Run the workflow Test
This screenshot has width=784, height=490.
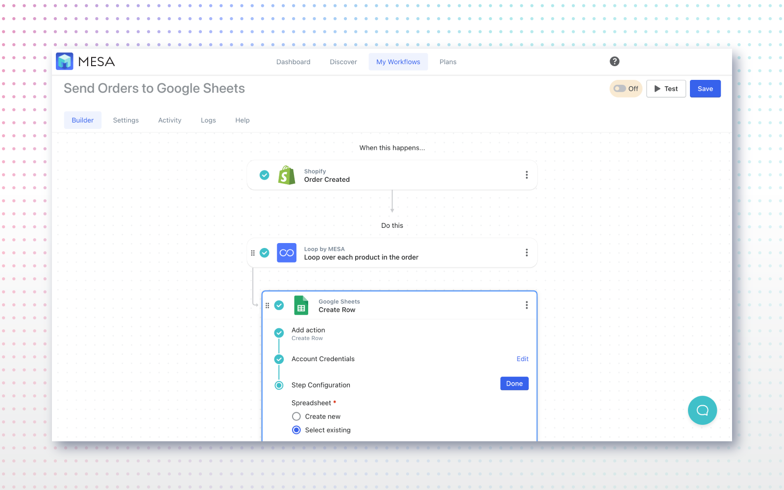click(x=666, y=89)
